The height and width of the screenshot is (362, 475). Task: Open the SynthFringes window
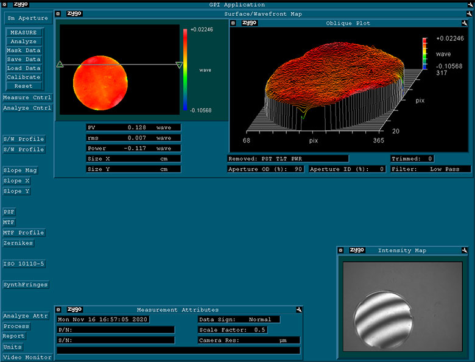[26, 285]
